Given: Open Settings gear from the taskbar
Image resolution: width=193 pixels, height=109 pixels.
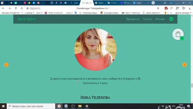Looking at the screenshot, I should coord(87,106).
